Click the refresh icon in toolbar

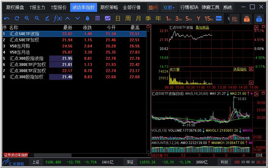coord(17,18)
